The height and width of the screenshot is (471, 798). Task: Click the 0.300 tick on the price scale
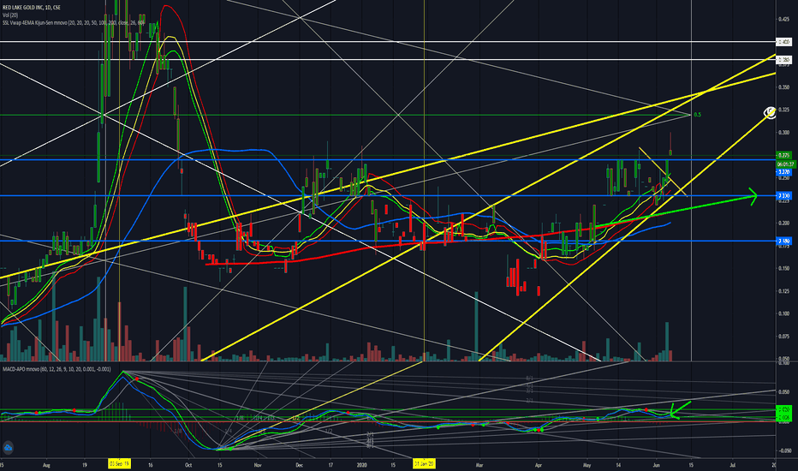[x=783, y=133]
